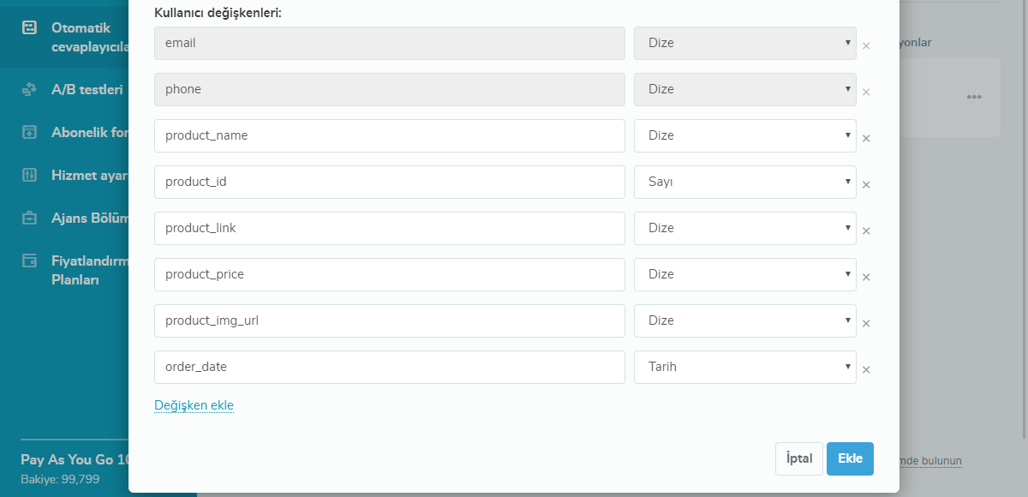Click the Ajans Bölümü briefcase icon
This screenshot has height=497, width=1028.
click(29, 218)
